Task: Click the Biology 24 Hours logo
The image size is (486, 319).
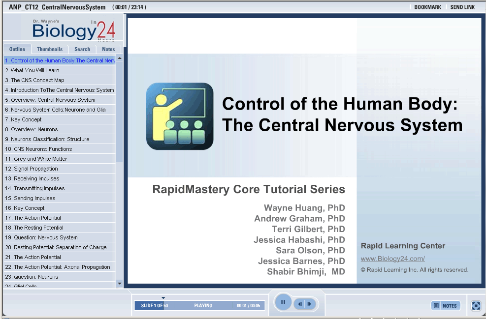Action: point(73,30)
